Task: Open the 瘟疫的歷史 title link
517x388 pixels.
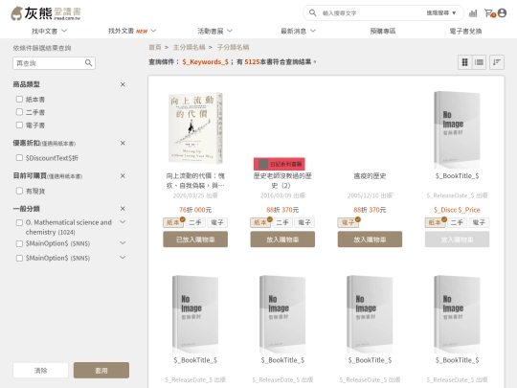Action: [x=370, y=176]
